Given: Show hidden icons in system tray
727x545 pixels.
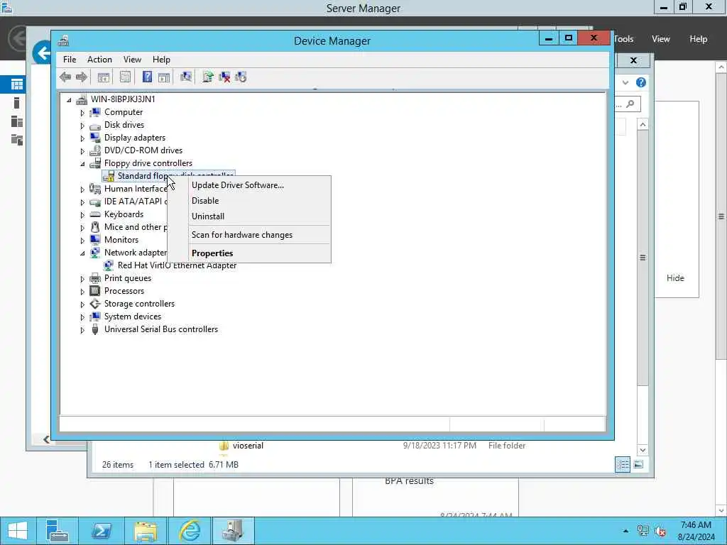Looking at the screenshot, I should [625, 531].
